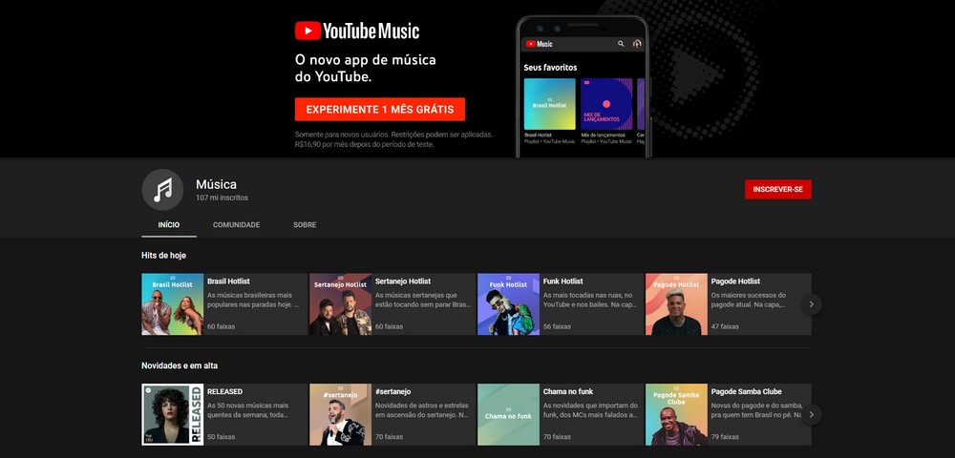Open the Funk Hotlist thumbnail
This screenshot has width=955, height=458.
pyautogui.click(x=509, y=304)
